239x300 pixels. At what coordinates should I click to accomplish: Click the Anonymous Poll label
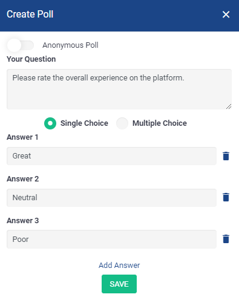click(x=70, y=45)
